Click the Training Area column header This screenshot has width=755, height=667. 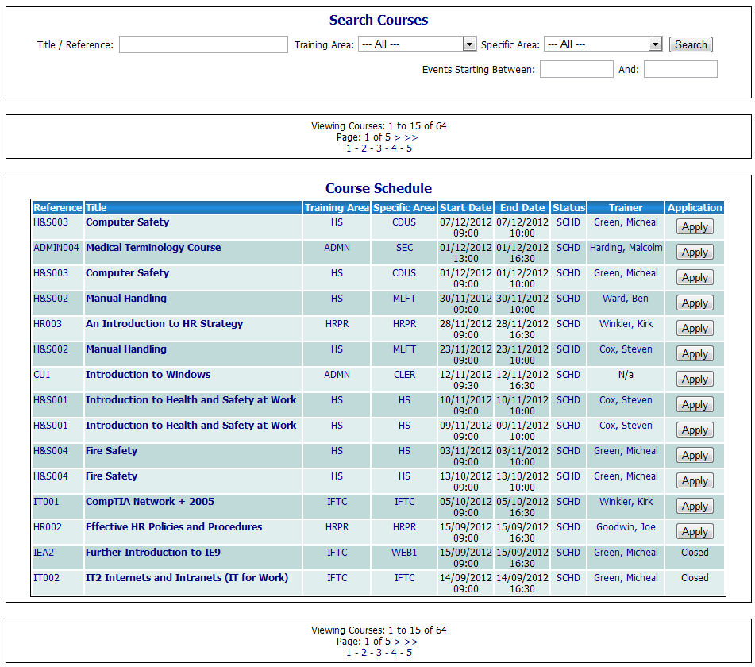337,207
